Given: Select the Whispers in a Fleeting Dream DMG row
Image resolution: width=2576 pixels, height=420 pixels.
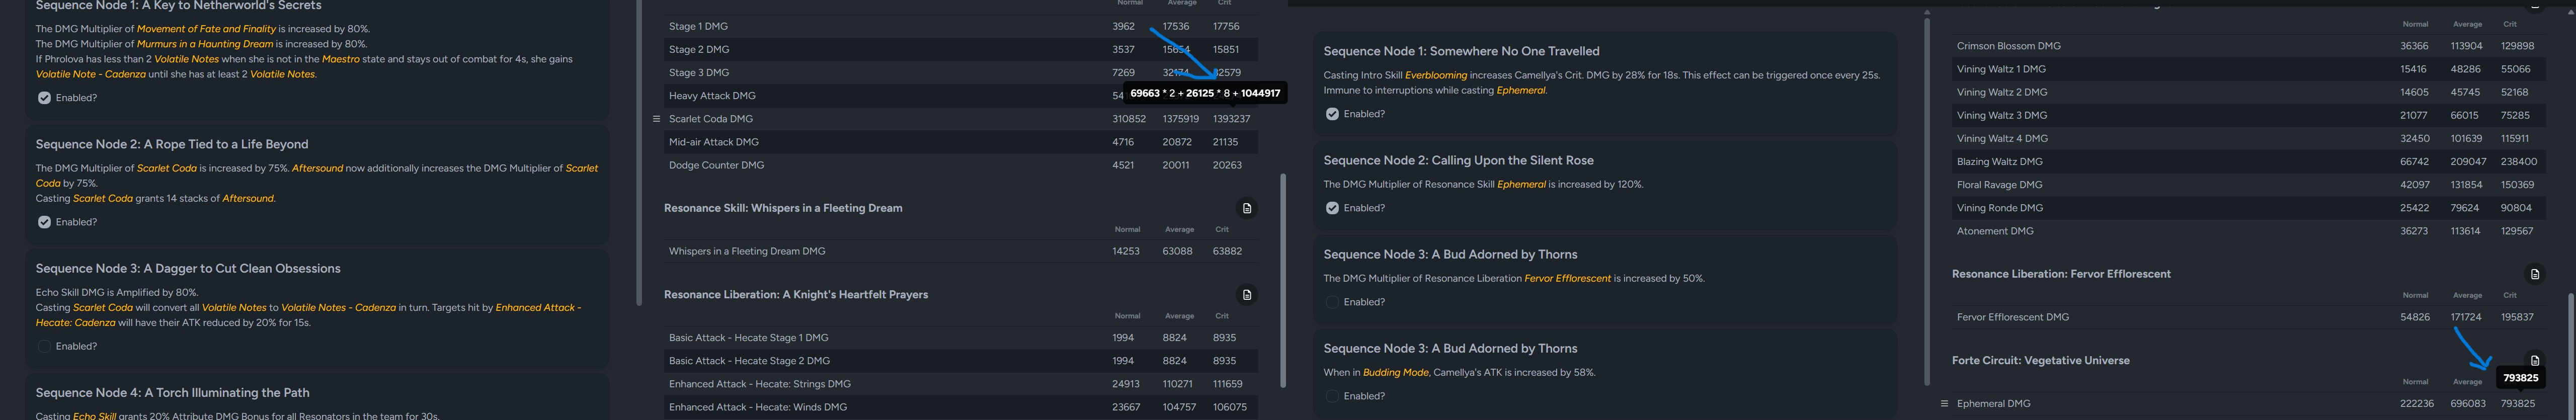Looking at the screenshot, I should 961,251.
